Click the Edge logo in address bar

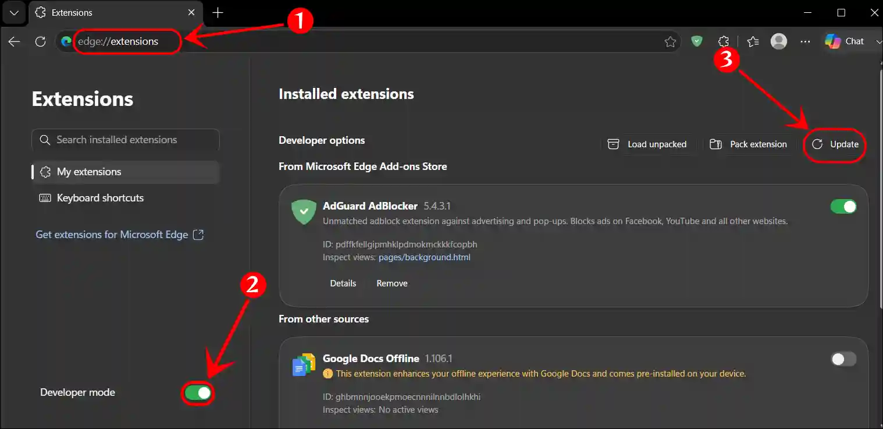point(66,41)
